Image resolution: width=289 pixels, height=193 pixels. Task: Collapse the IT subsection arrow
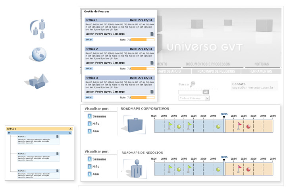click(71, 133)
